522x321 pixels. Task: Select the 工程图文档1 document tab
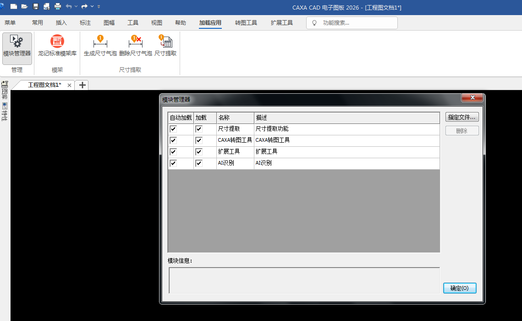(44, 85)
